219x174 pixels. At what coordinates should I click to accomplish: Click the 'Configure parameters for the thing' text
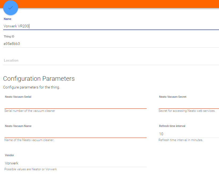click(31, 87)
